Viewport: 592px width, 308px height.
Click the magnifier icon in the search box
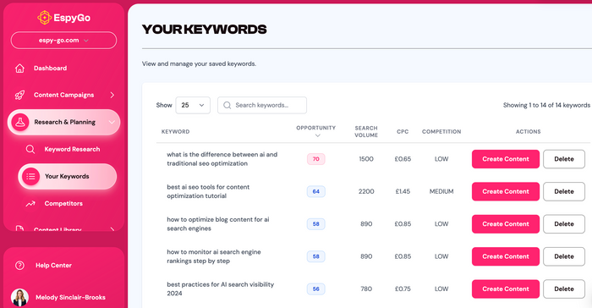pos(227,105)
